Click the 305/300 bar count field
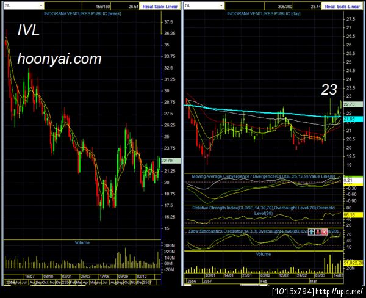 click(x=279, y=7)
